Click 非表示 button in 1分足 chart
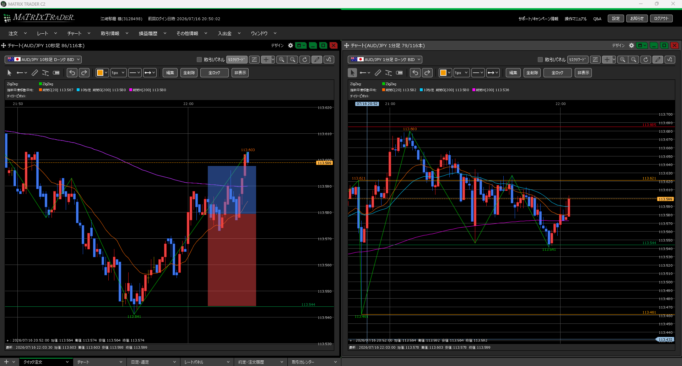 (583, 73)
